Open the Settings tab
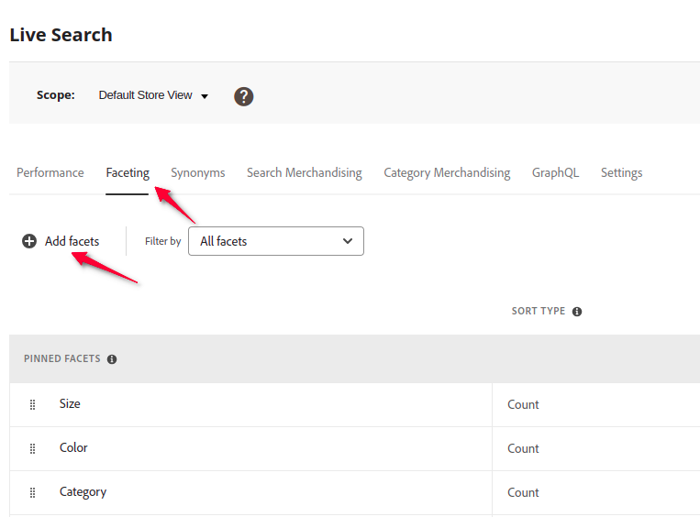700x517 pixels. [621, 173]
